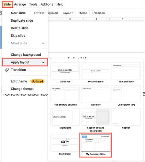Image resolution: width=145 pixels, height=162 pixels.
Task: Choose Delete slide in menu
Action: pyautogui.click(x=25, y=28)
